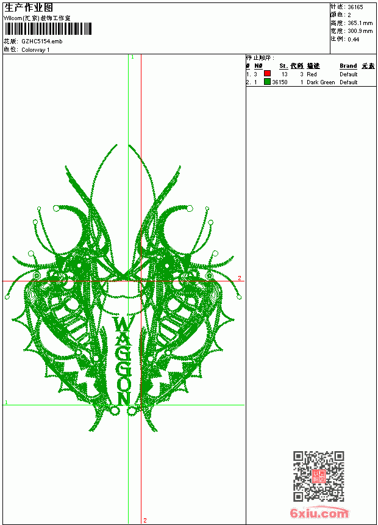Click the red guide marker 2 at bottom
378x525 pixels.
tap(145, 520)
